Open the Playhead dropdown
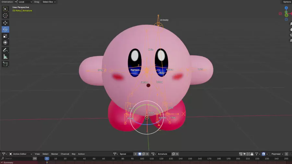 pyautogui.click(x=277, y=154)
